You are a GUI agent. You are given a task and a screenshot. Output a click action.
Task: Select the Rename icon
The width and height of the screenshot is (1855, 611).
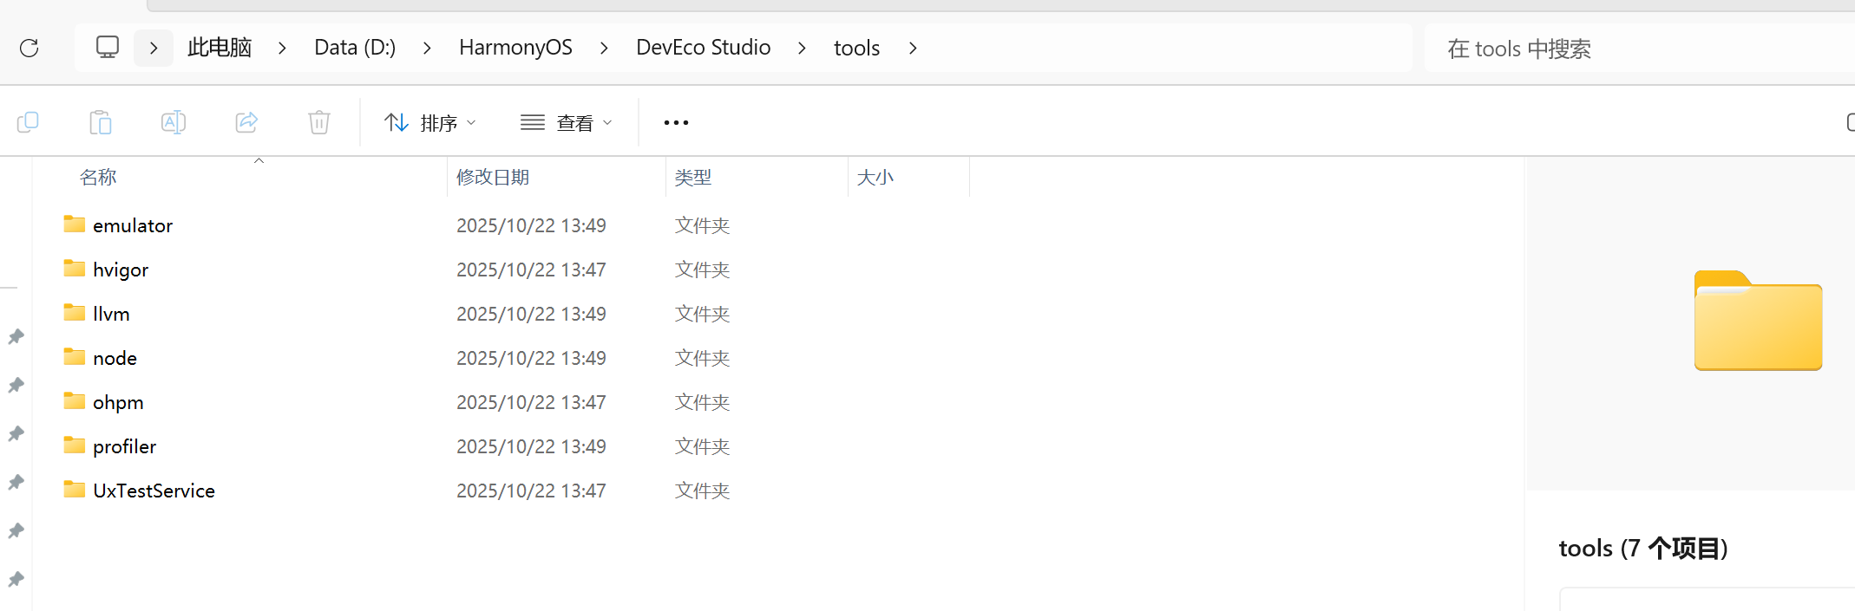174,121
